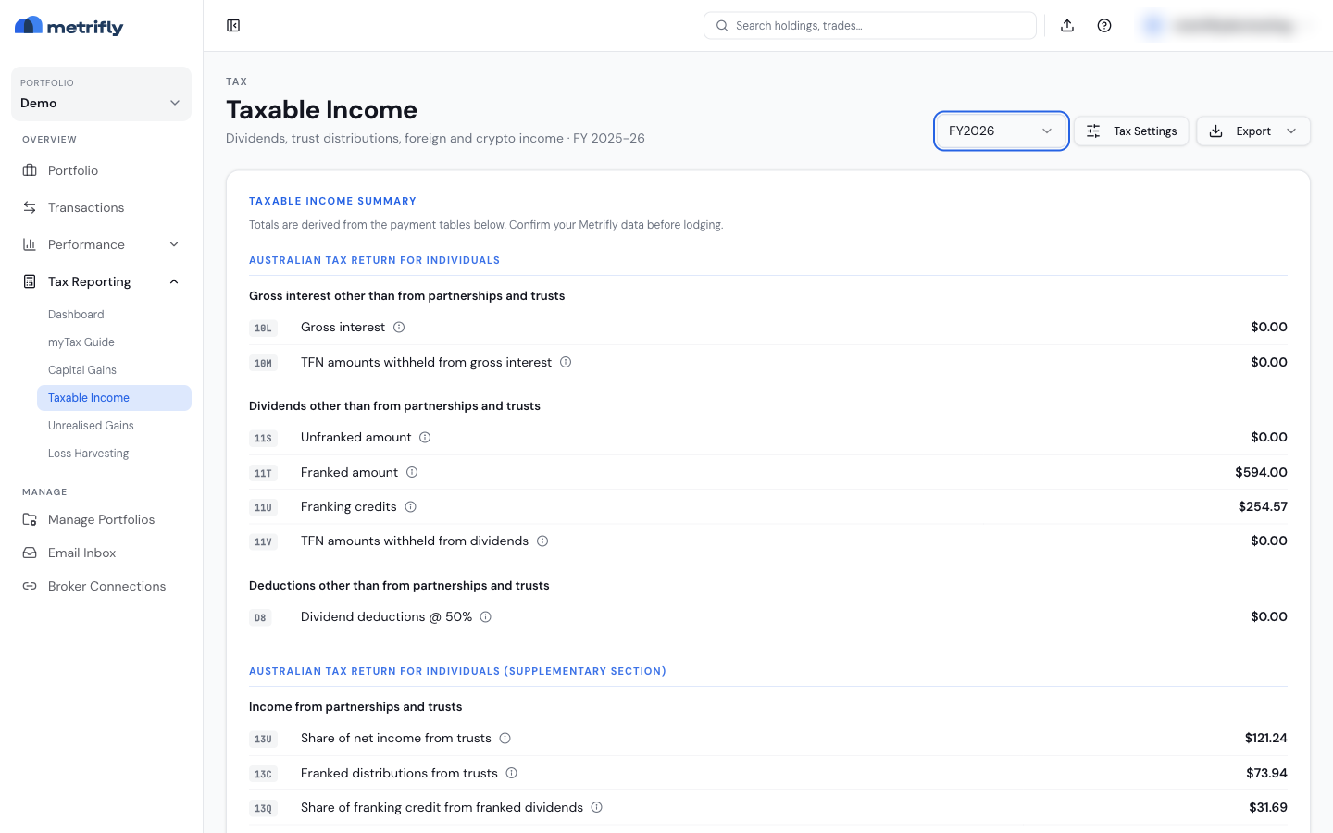Viewport: 1333px width, 833px height.
Task: Click the 10L label code
Action: tap(263, 328)
